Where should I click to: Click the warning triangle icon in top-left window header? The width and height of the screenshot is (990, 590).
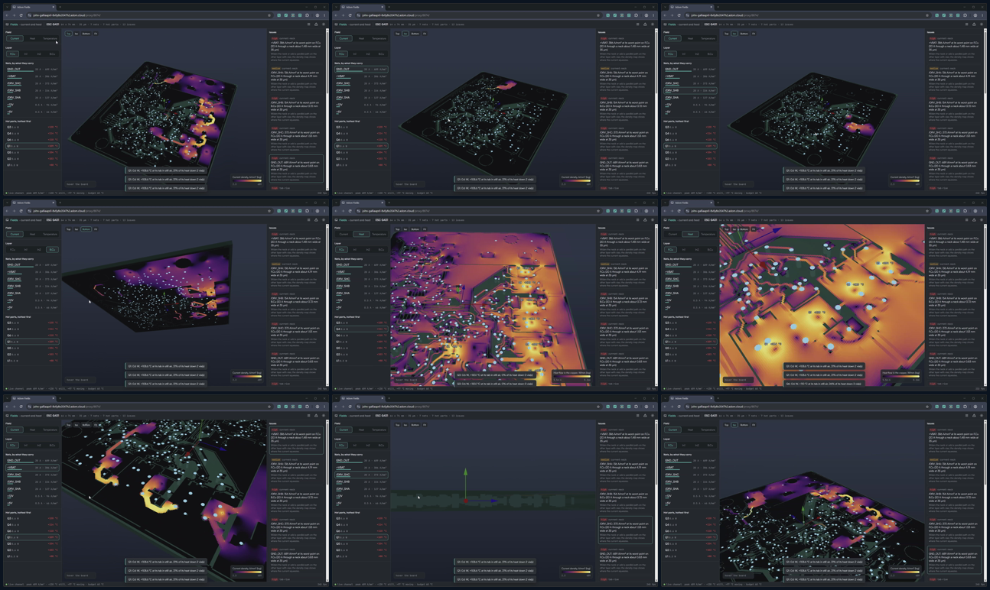point(316,24)
